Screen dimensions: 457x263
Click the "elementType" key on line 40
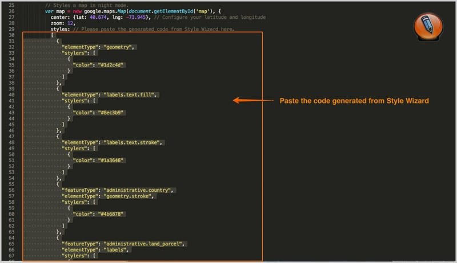[79, 94]
